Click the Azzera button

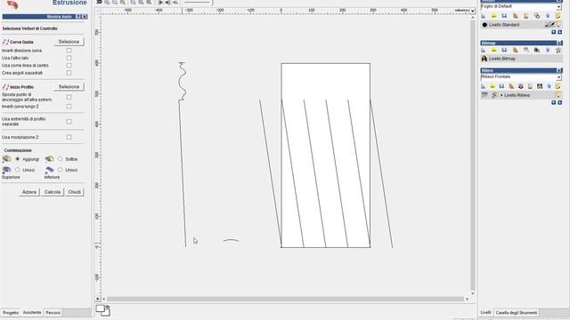click(x=29, y=192)
